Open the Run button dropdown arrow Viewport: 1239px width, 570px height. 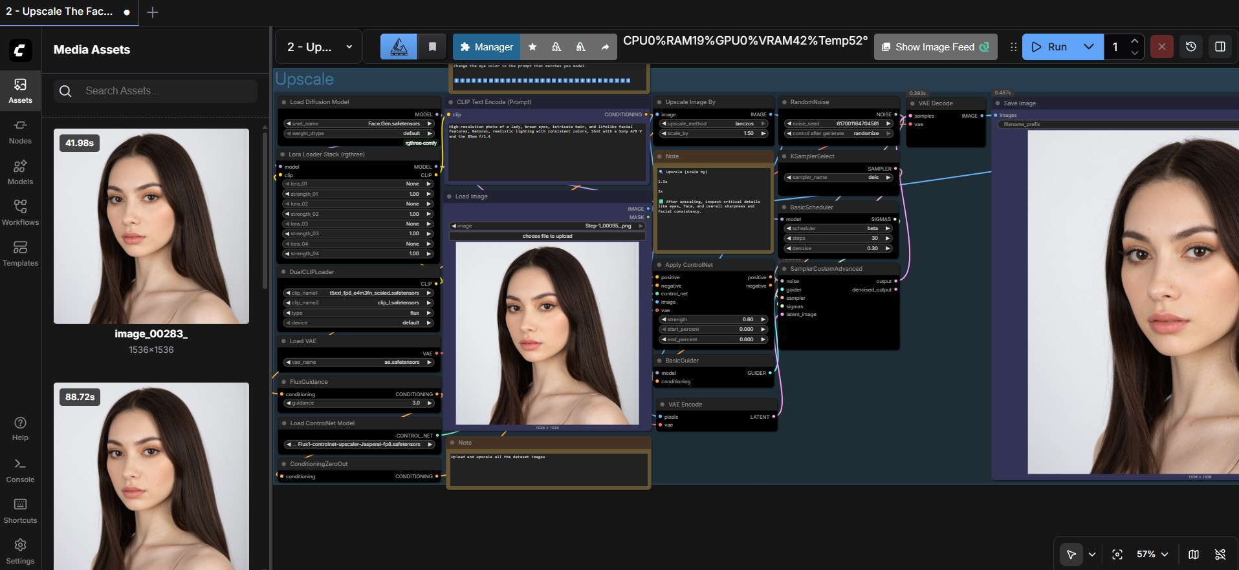coord(1089,47)
